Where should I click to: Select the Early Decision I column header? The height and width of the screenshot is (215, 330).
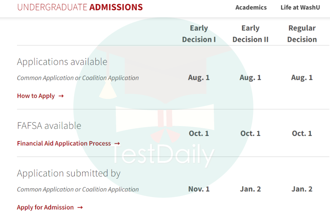pyautogui.click(x=199, y=34)
